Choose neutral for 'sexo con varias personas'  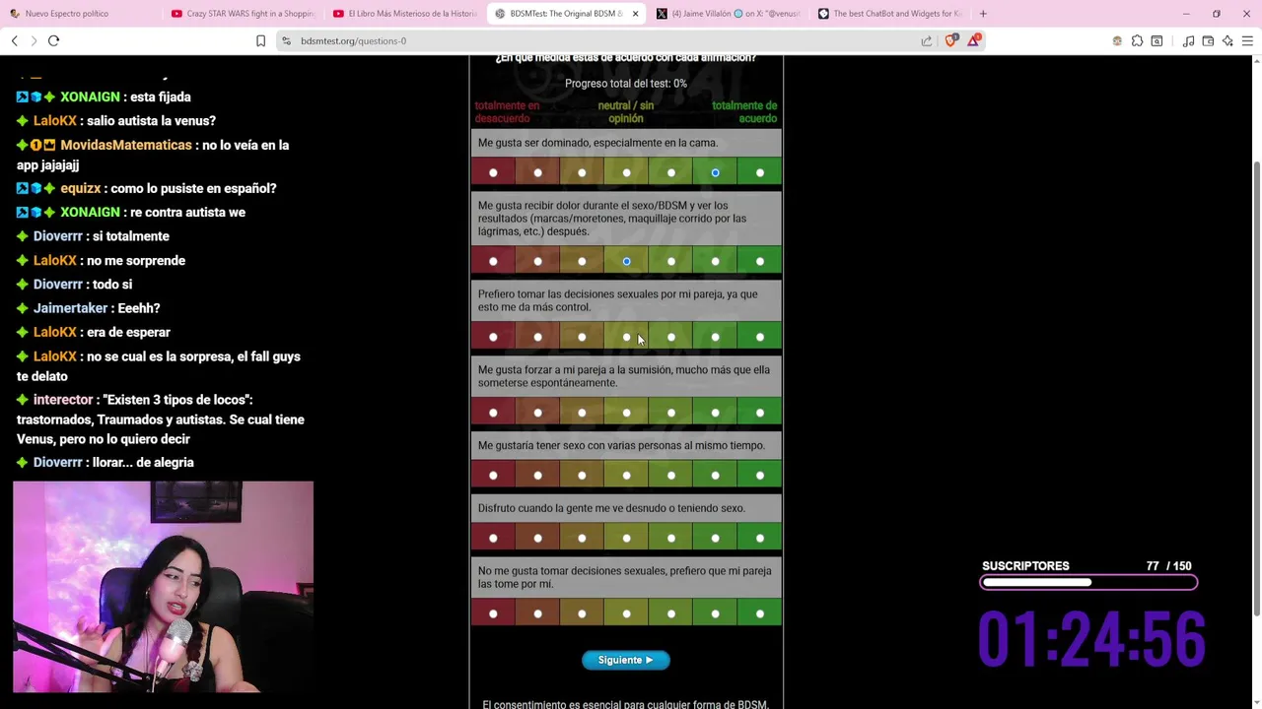626,476
